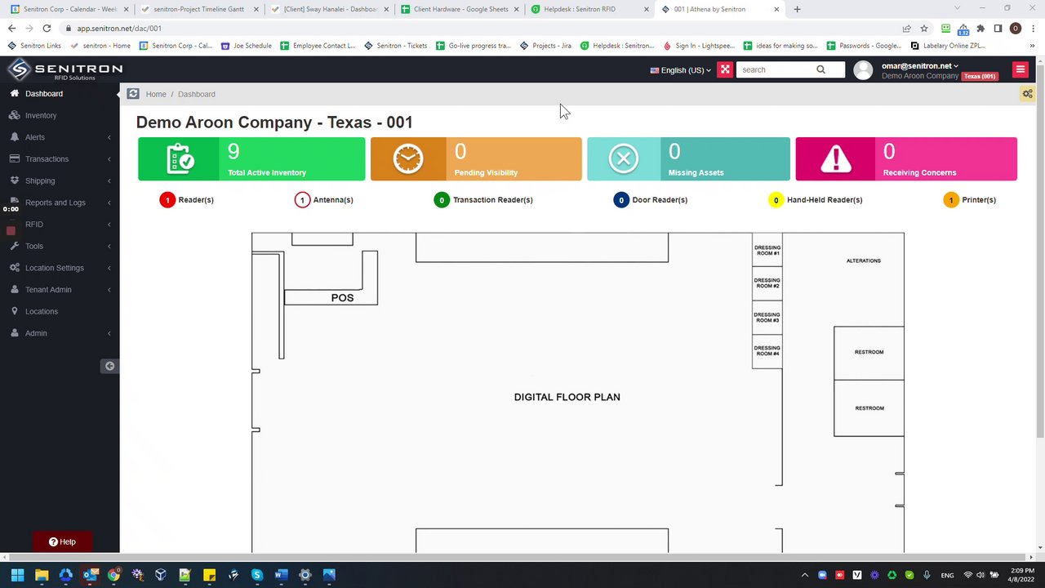This screenshot has width=1045, height=588.
Task: Click the Receiving Concerns warning icon
Action: [836, 158]
